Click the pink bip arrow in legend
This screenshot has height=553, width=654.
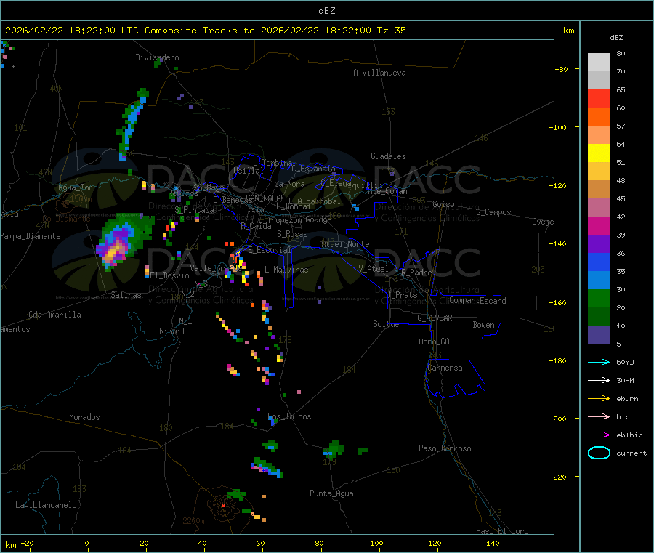click(599, 416)
